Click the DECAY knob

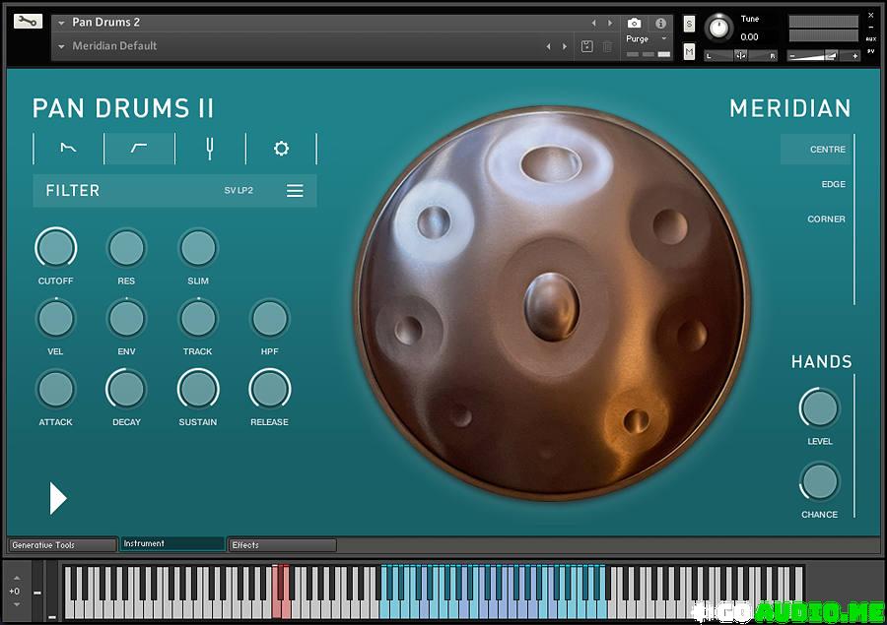click(x=126, y=390)
